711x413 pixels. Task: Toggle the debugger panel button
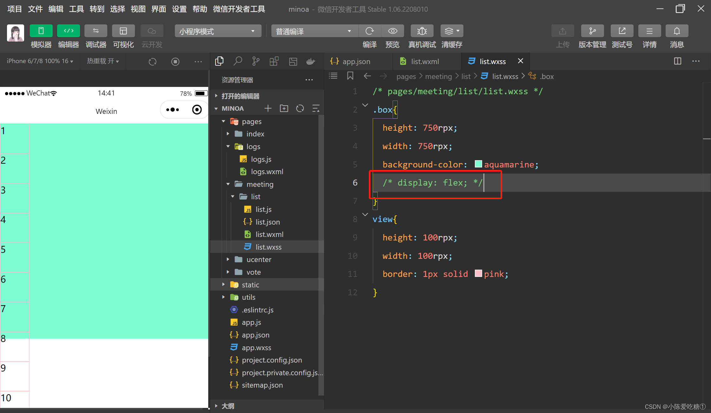point(96,31)
